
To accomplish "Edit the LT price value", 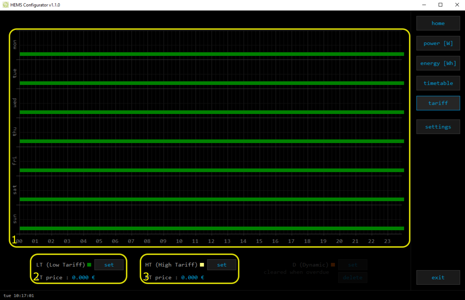I will (83, 277).
